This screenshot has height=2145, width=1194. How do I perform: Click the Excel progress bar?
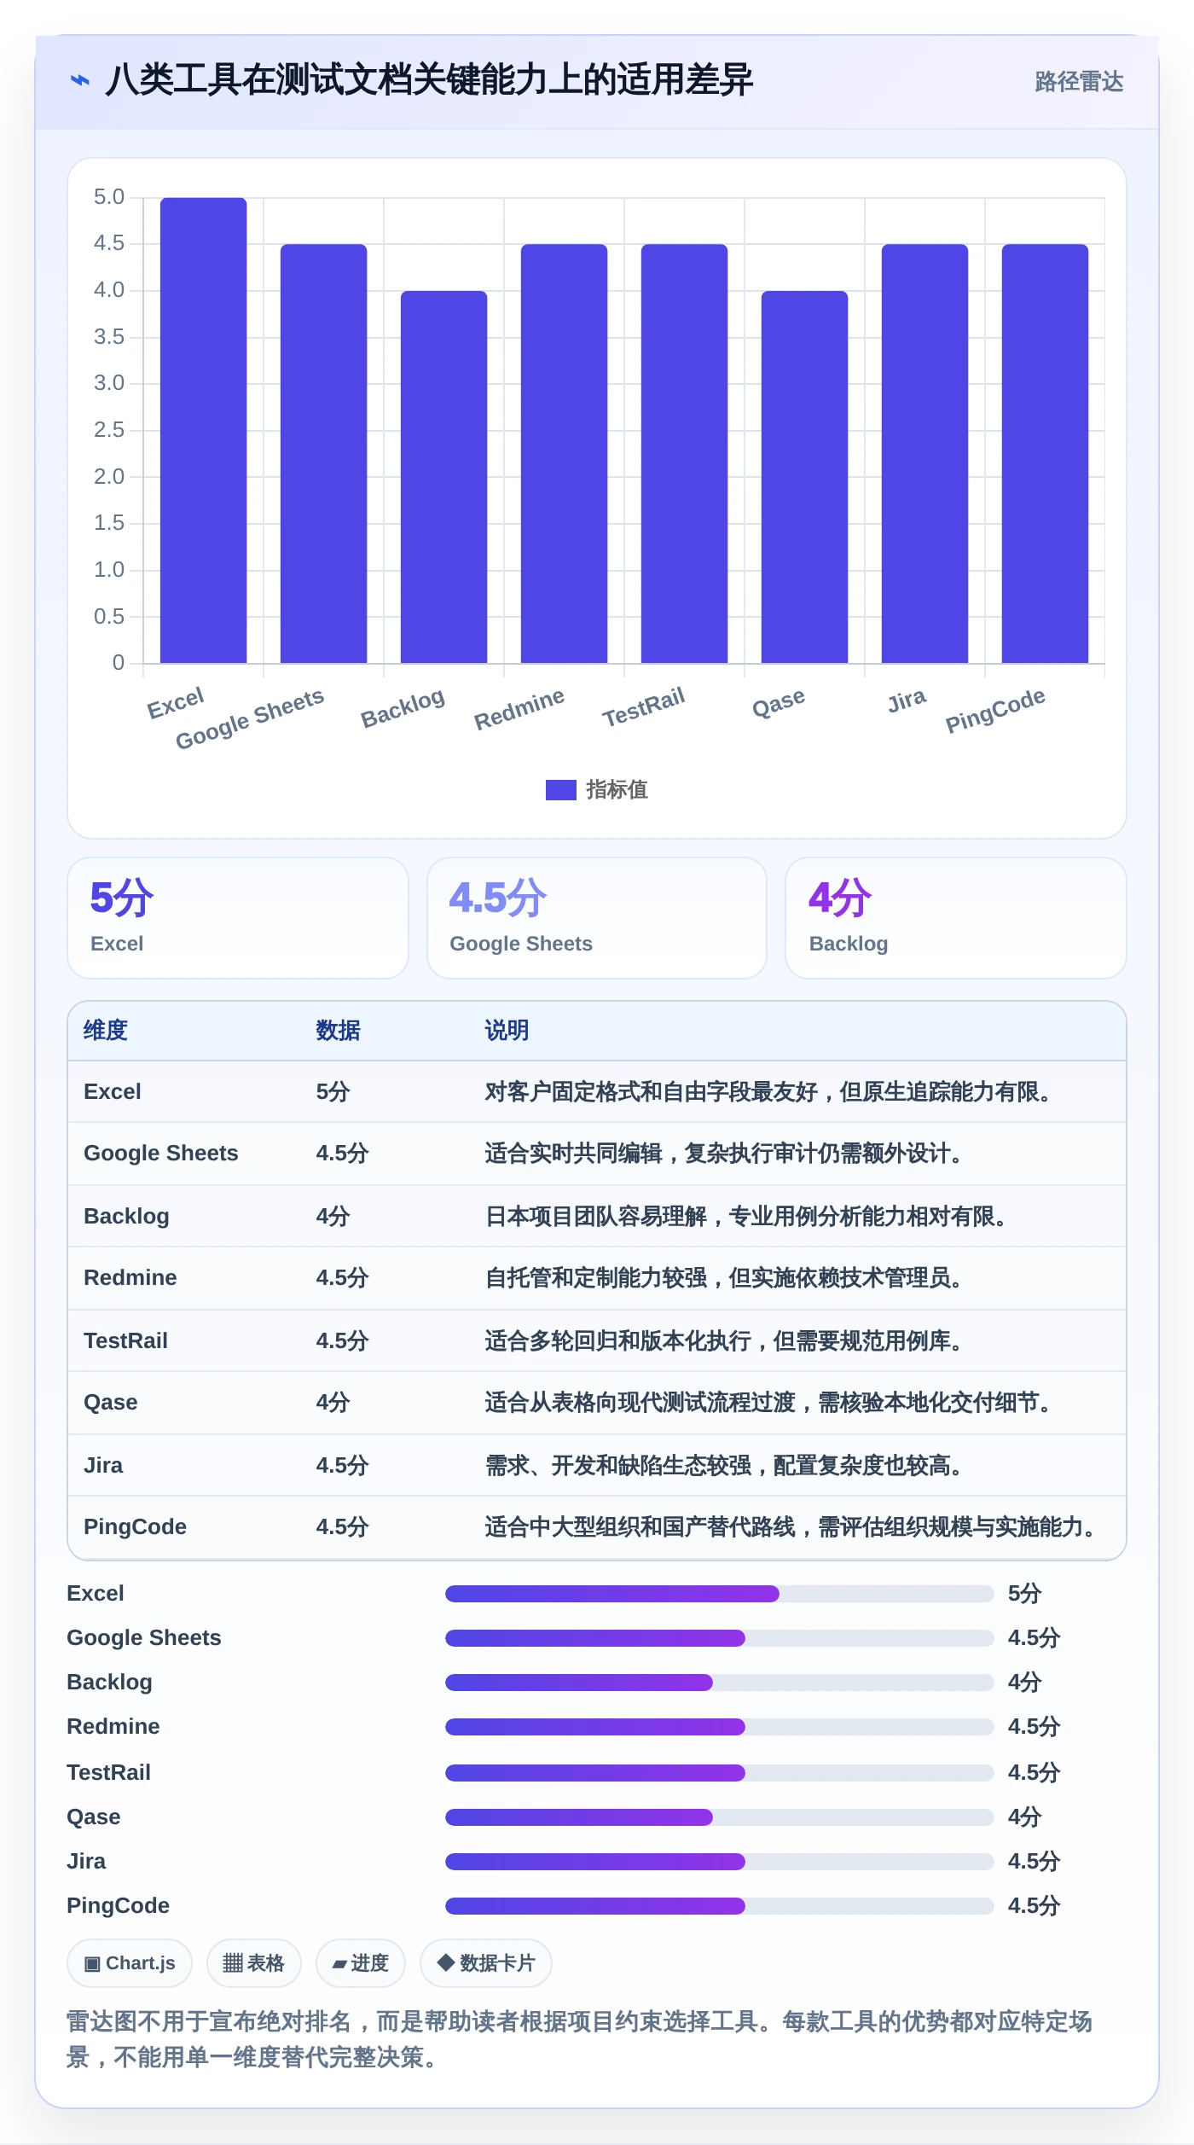coord(719,1594)
